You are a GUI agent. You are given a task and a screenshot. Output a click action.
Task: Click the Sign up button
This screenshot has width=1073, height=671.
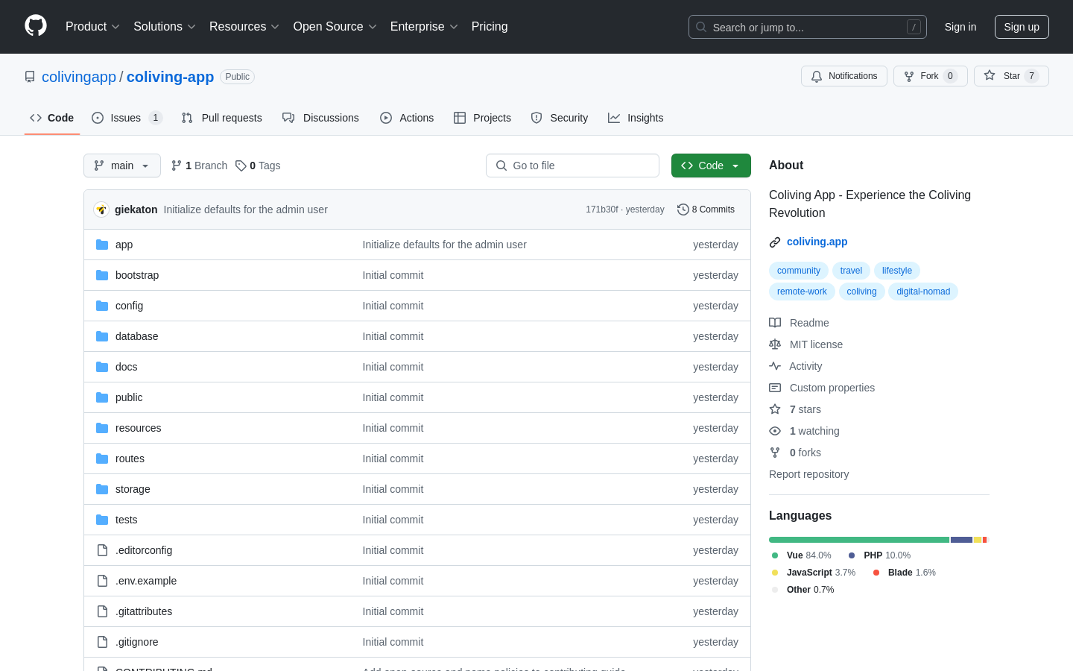click(1022, 27)
